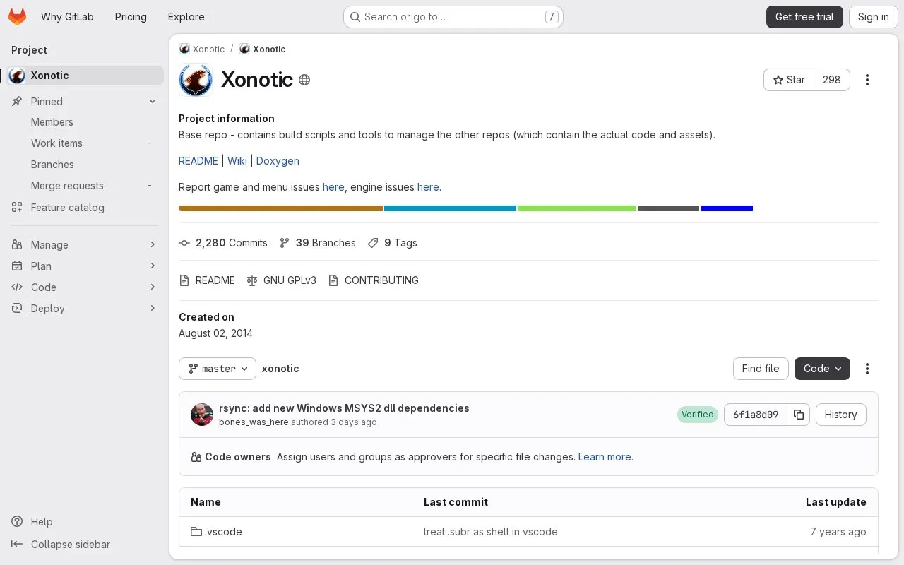Click the Help question mark icon
Screen dimensions: 904x565
(x=18, y=522)
